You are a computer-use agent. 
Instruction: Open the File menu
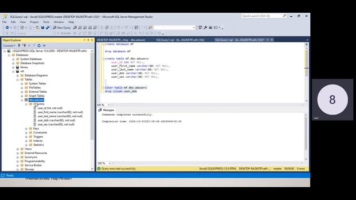pyautogui.click(x=4, y=22)
